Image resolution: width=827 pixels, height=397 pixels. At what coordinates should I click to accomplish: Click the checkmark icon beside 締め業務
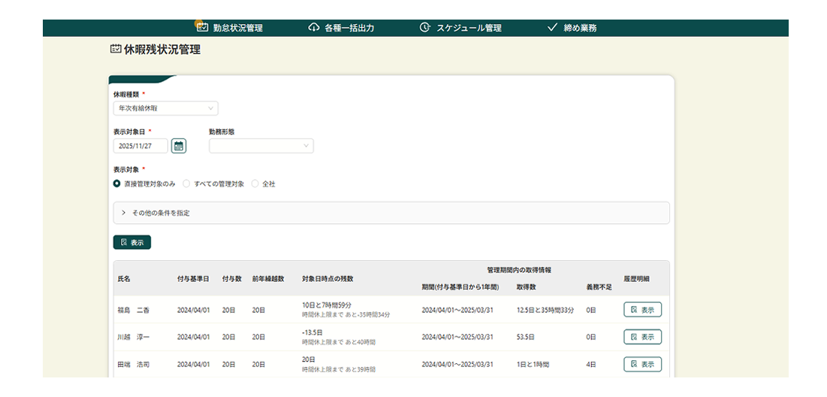point(553,28)
